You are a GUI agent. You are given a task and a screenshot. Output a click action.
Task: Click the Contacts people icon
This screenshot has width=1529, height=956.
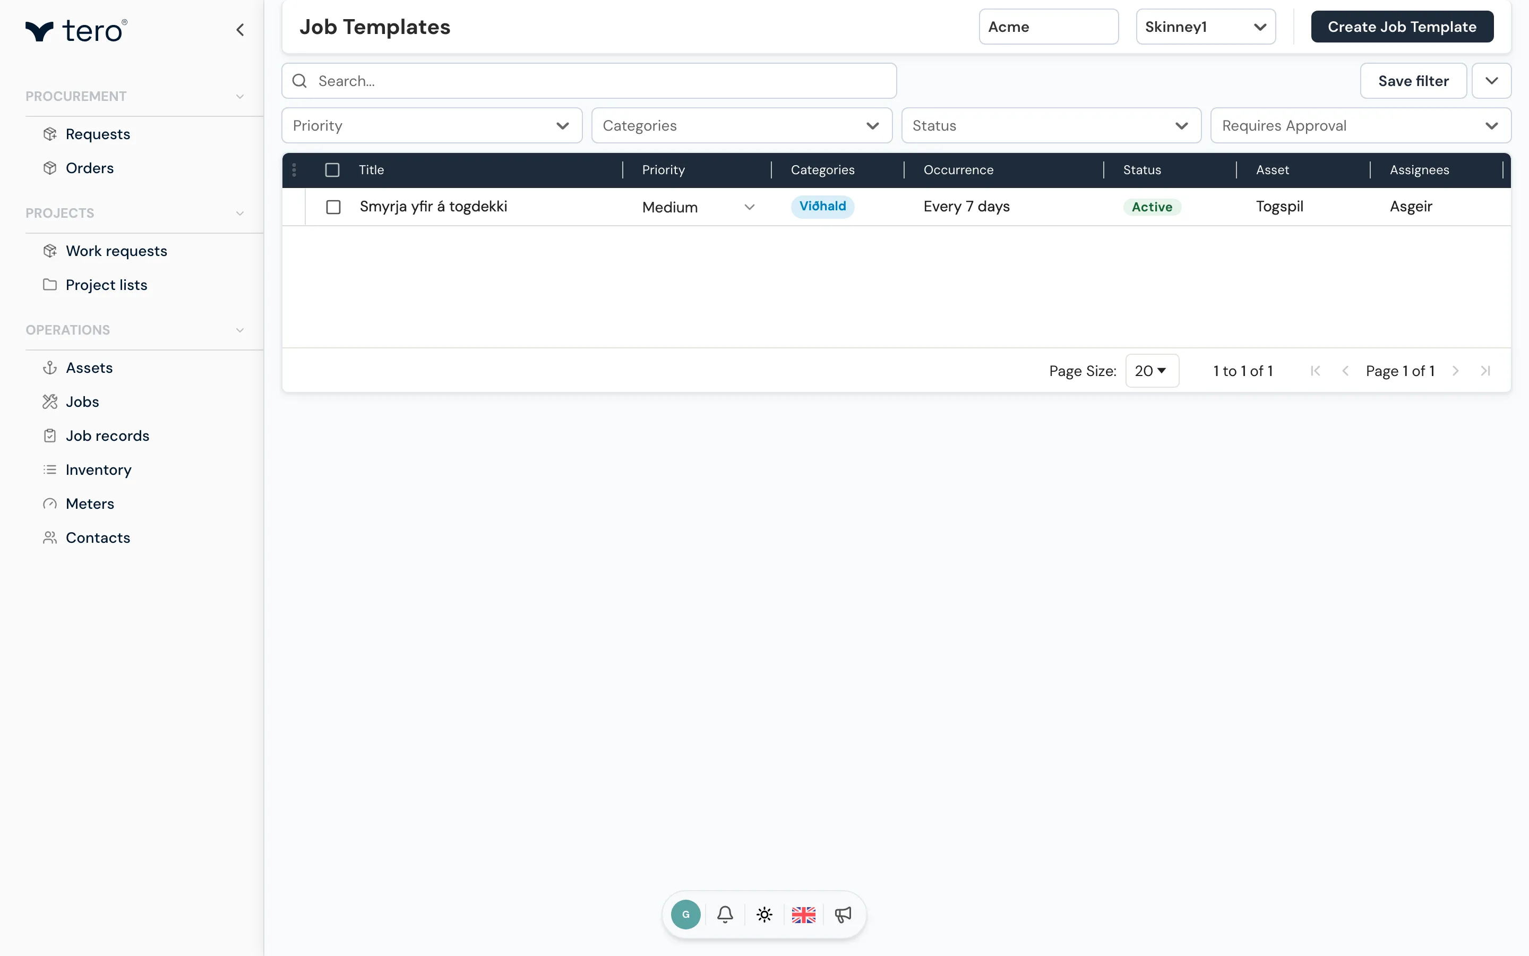[x=50, y=537]
